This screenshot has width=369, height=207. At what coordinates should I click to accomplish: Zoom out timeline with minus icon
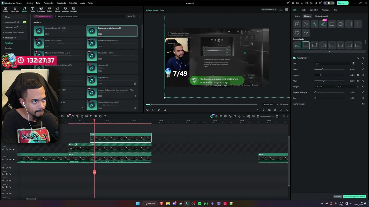coord(258,116)
